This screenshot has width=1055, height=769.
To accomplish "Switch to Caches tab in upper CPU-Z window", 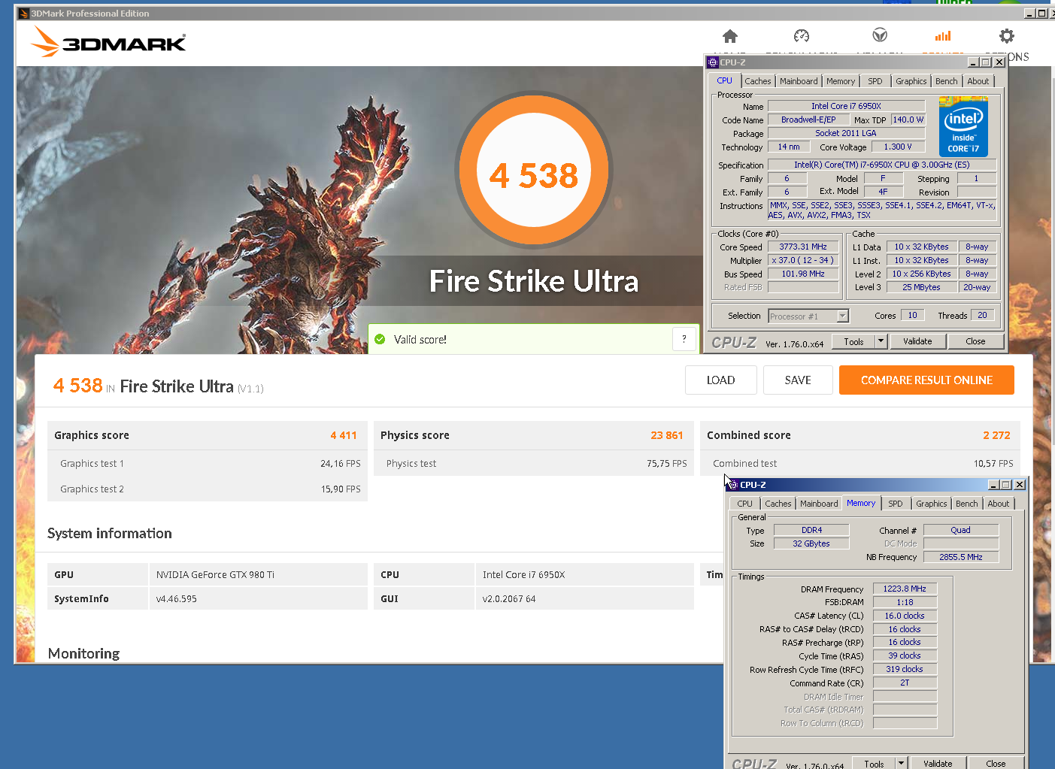I will tap(758, 81).
